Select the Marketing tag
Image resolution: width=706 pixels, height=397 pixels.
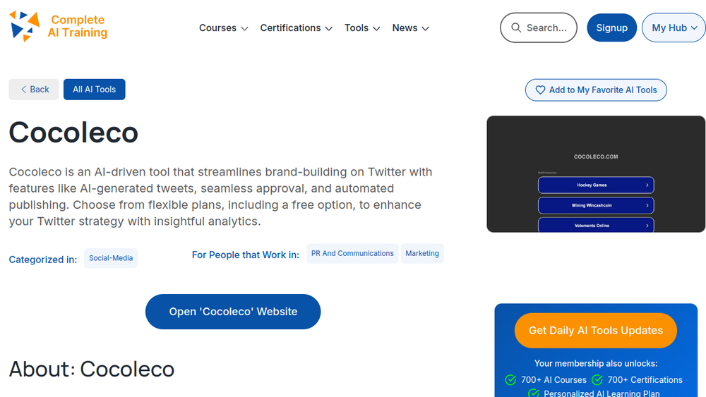point(422,254)
